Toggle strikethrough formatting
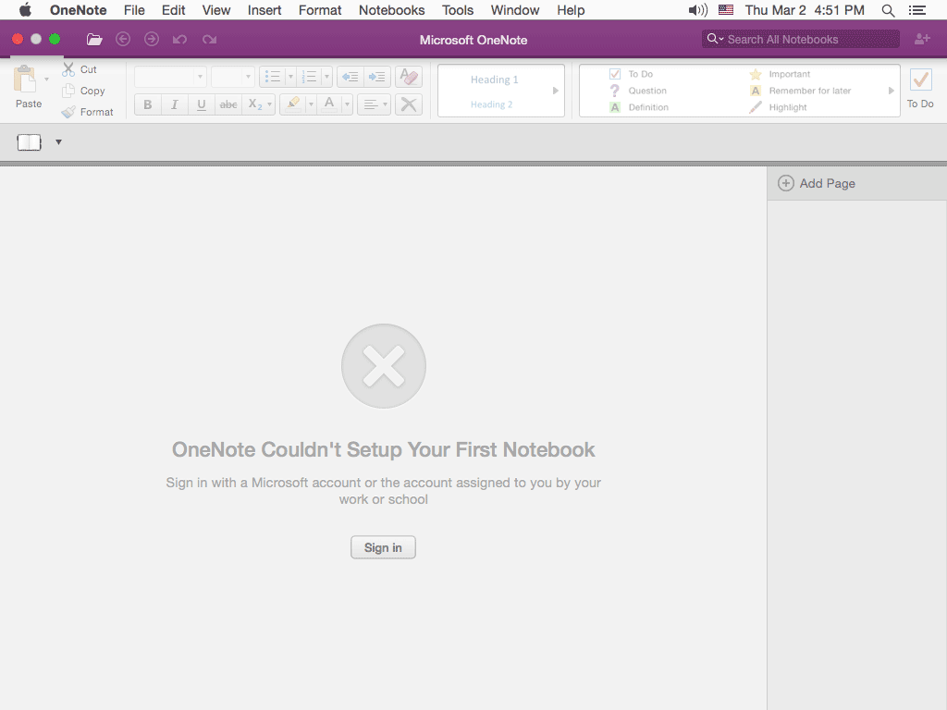 [228, 104]
